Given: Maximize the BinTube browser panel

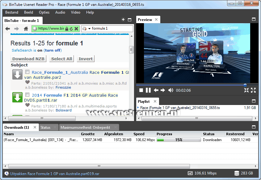Looking at the screenshot, I should pyautogui.click(x=129, y=20).
